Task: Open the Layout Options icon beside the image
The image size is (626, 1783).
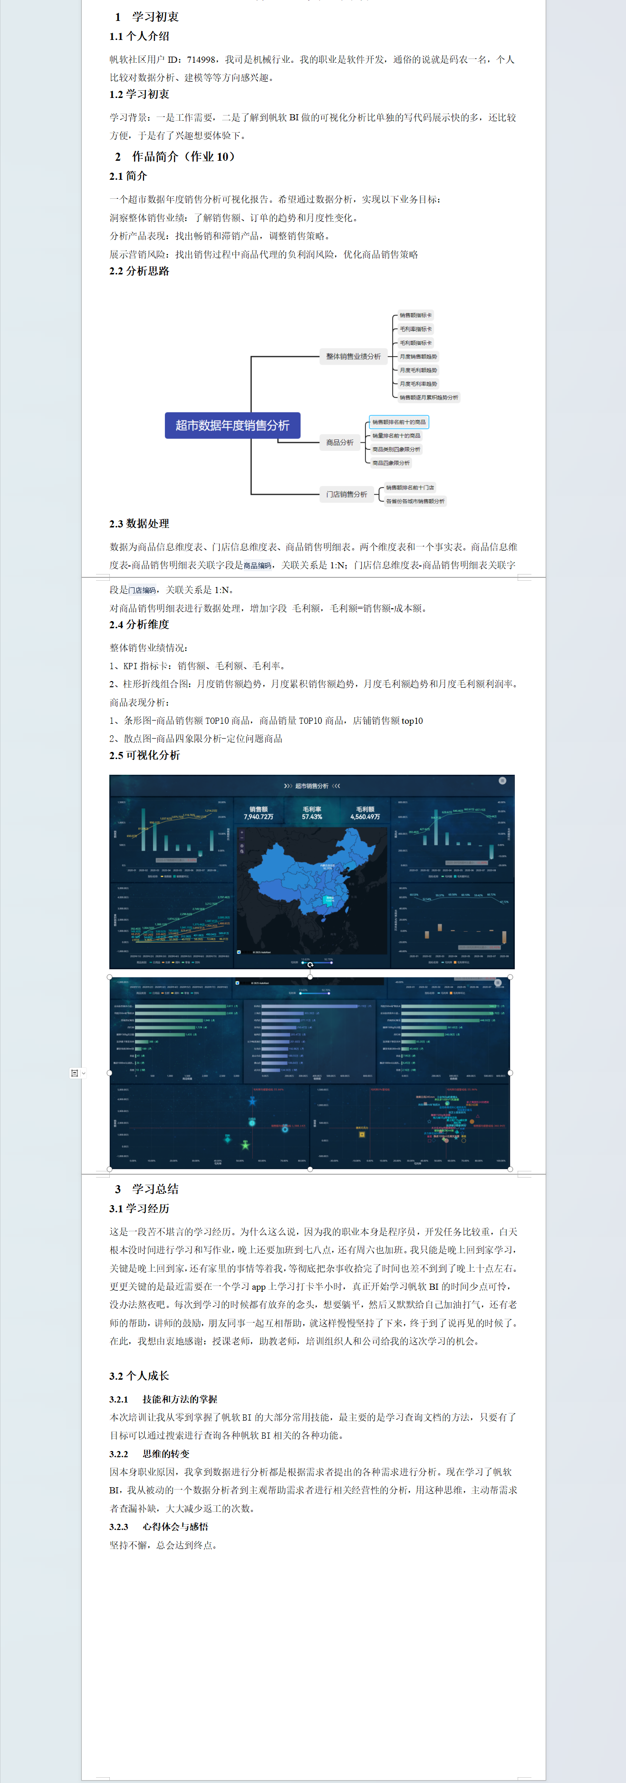Action: point(74,1073)
